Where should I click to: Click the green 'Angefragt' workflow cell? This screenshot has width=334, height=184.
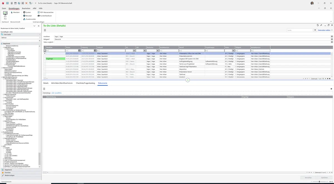(x=55, y=59)
